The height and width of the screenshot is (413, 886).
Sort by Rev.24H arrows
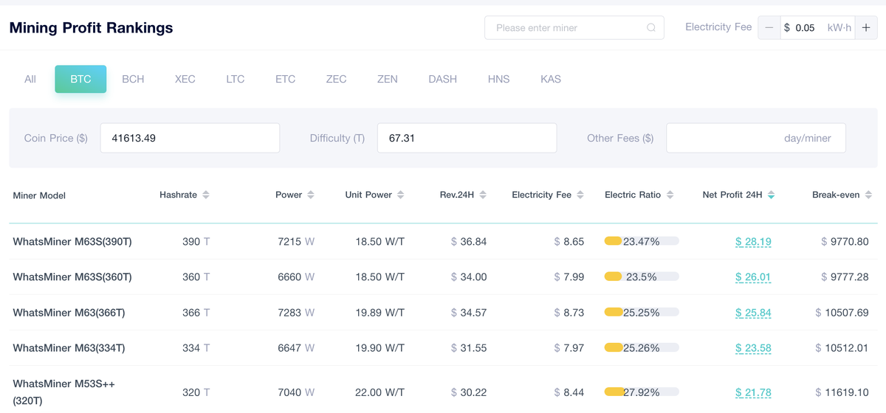tap(483, 195)
